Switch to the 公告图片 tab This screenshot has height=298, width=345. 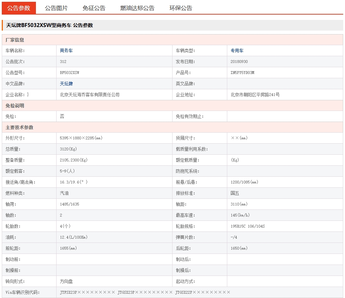[56, 8]
